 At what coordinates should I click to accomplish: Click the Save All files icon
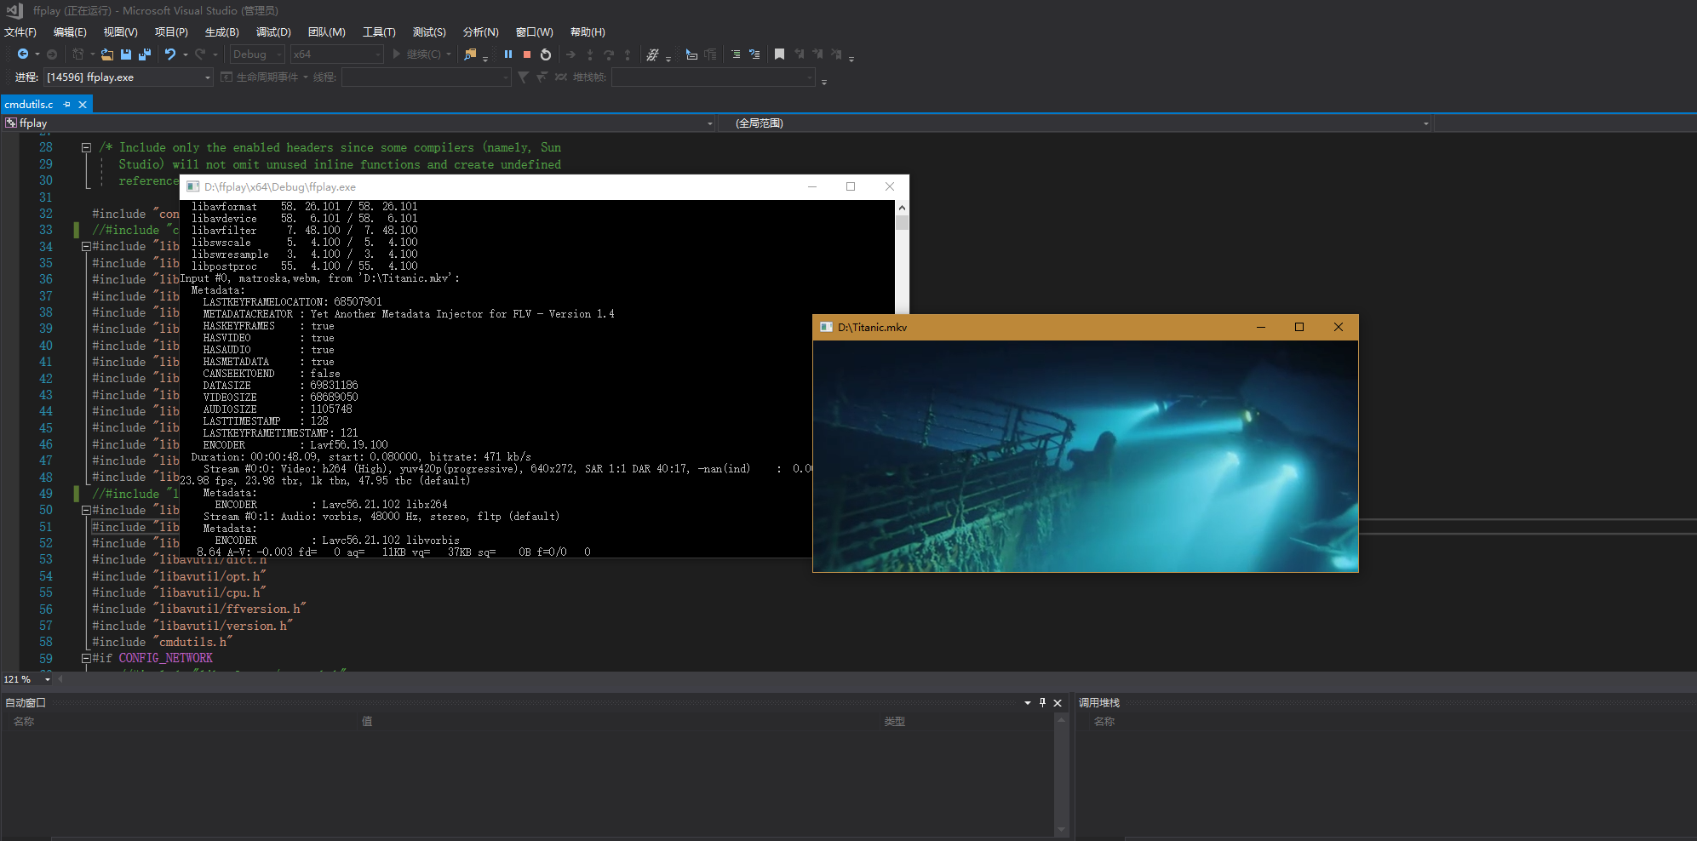[145, 54]
